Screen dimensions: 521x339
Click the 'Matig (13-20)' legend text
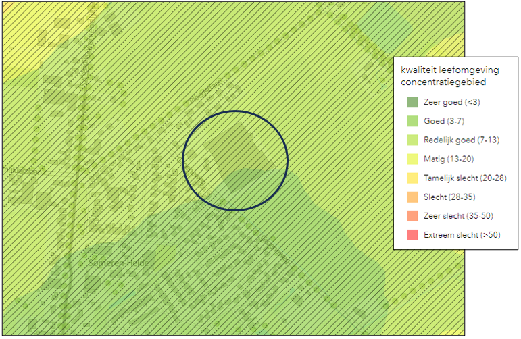[451, 159]
